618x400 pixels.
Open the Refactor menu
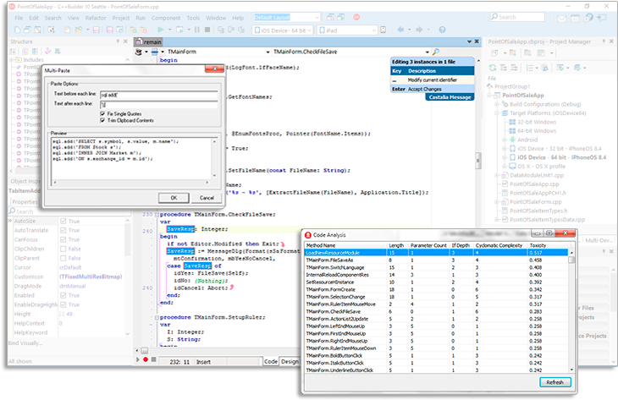click(96, 18)
